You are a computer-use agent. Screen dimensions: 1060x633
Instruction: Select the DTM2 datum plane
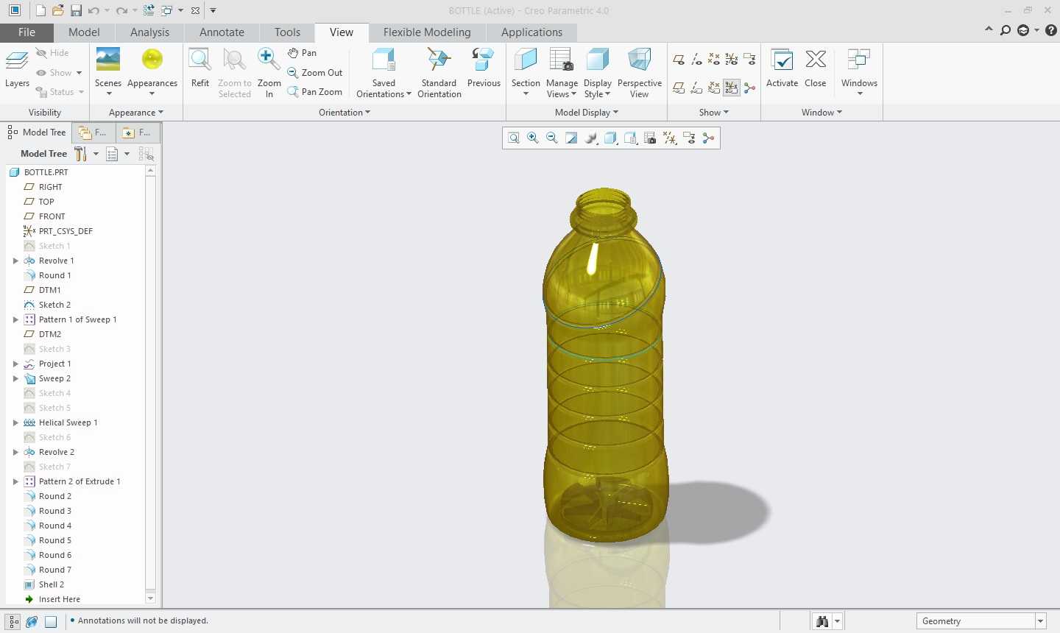tap(49, 334)
